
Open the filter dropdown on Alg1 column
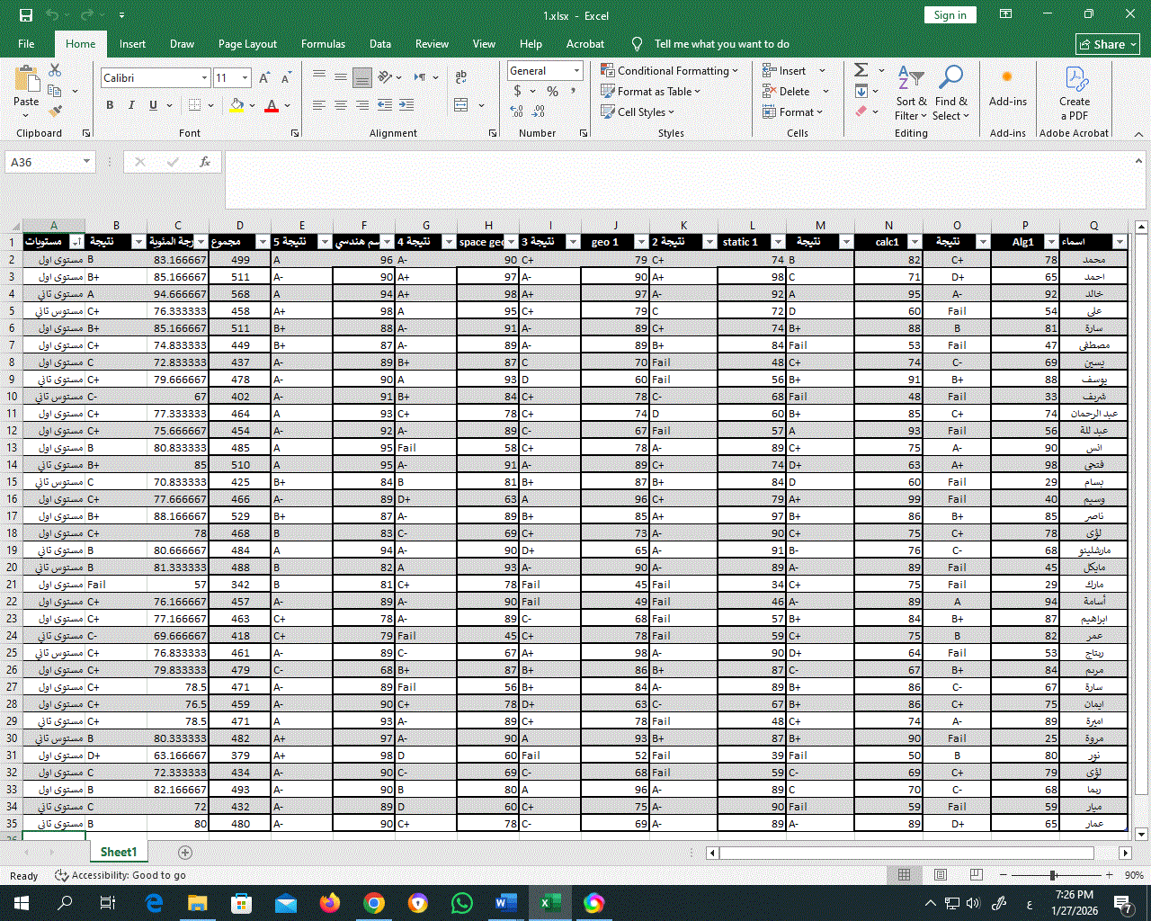click(x=1051, y=242)
